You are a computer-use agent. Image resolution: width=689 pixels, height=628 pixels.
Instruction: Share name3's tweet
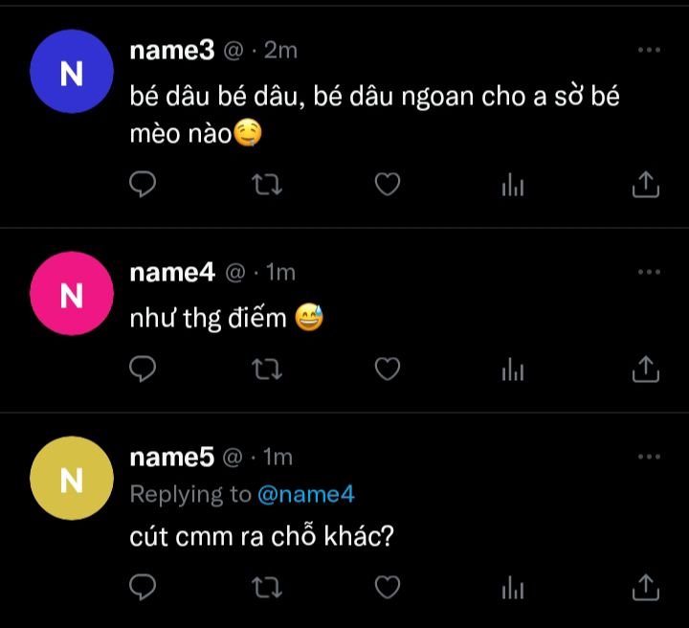pos(647,184)
